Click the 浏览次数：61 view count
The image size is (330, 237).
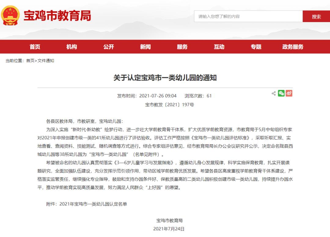pos(198,96)
